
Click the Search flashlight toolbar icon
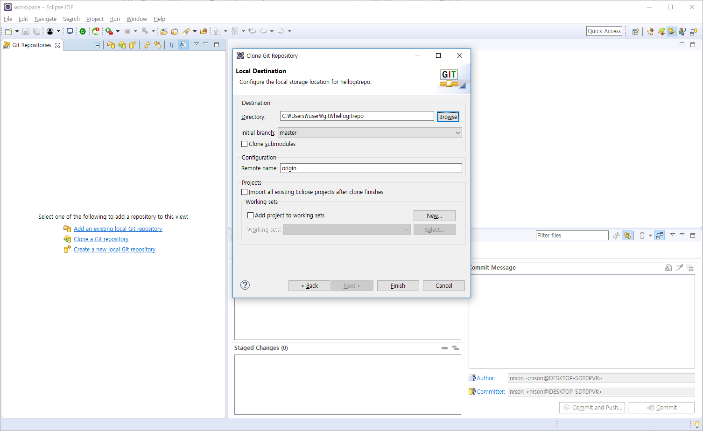point(186,31)
